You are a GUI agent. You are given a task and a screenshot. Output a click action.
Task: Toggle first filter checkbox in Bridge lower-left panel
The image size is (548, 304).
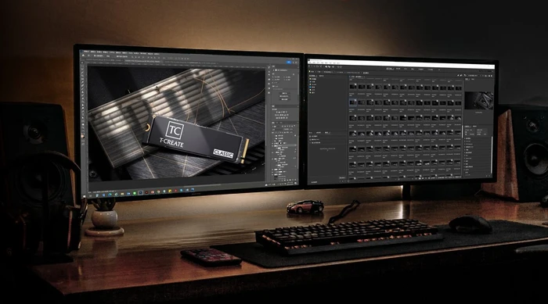point(311,137)
